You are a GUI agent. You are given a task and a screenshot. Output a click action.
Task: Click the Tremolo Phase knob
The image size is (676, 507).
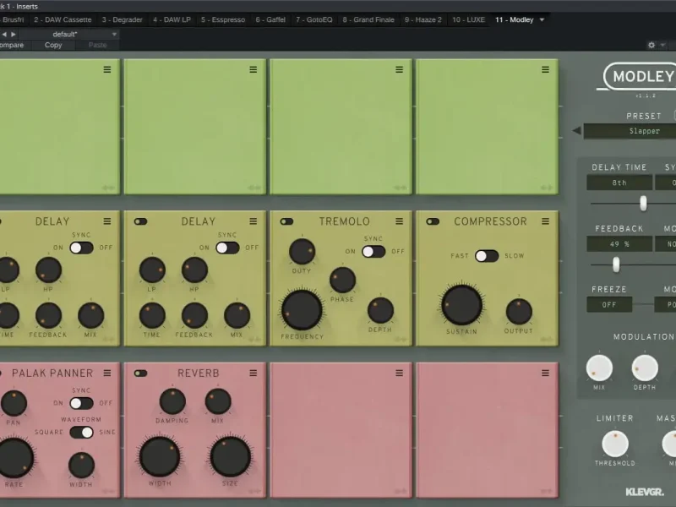click(x=342, y=280)
